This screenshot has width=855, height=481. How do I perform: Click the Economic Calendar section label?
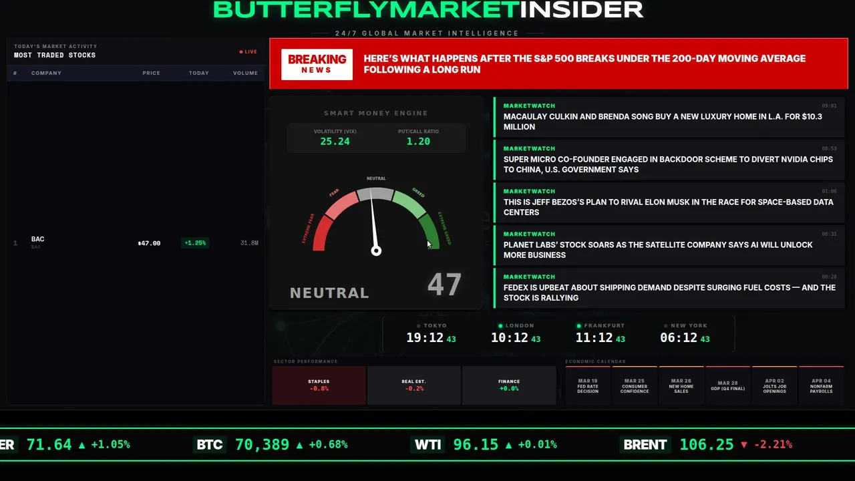[x=596, y=361]
